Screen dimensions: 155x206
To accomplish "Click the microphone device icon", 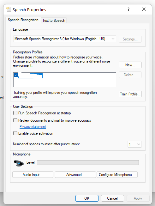I will click(x=19, y=163).
